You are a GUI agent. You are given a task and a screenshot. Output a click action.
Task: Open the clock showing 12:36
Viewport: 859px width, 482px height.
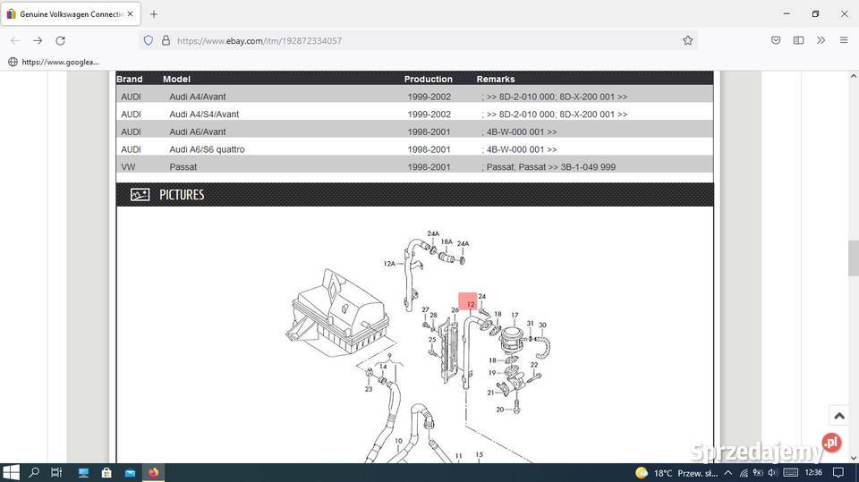click(x=813, y=473)
